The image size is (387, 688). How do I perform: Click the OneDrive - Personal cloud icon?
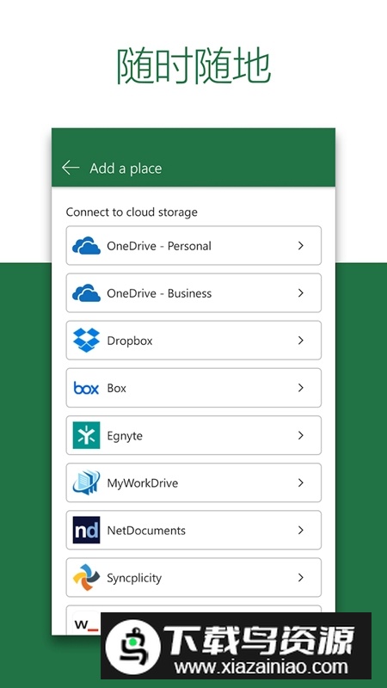[87, 246]
